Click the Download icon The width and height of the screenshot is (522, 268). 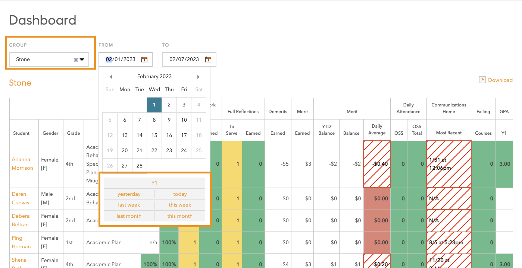point(482,80)
